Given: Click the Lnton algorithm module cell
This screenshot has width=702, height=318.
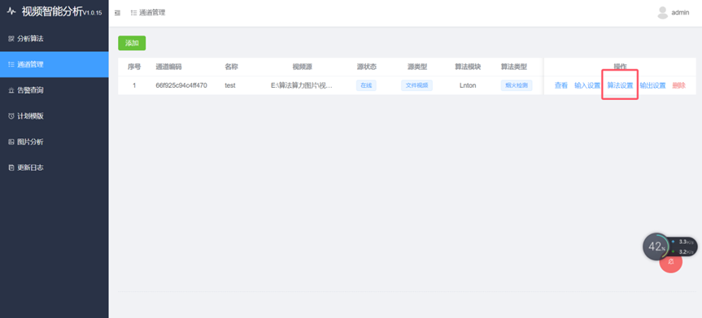Looking at the screenshot, I should (468, 85).
